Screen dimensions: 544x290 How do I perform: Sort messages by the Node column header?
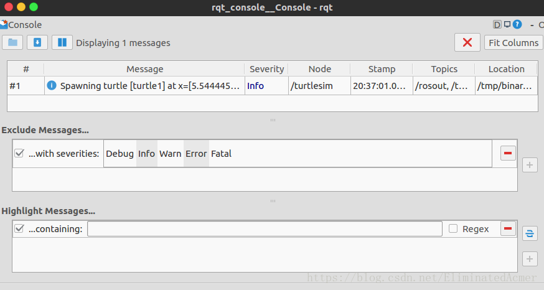(x=319, y=68)
